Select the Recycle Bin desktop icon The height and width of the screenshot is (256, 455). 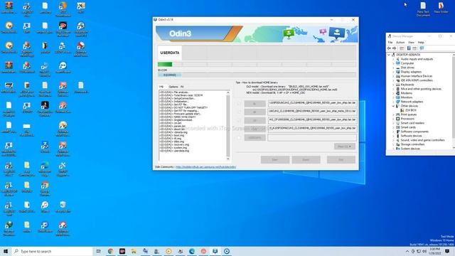[x=63, y=207]
